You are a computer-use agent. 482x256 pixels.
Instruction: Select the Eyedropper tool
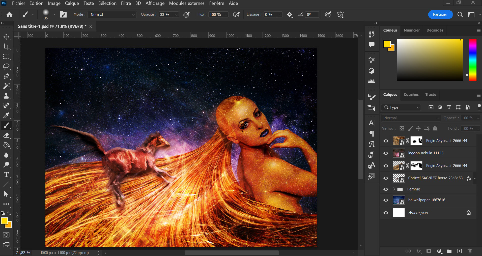coord(6,116)
